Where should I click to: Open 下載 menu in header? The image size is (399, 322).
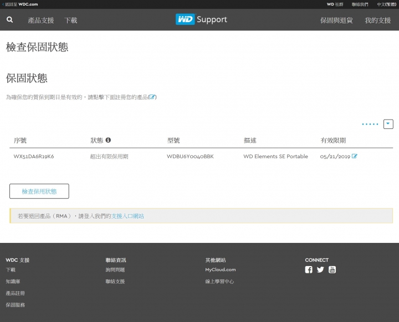coord(70,20)
